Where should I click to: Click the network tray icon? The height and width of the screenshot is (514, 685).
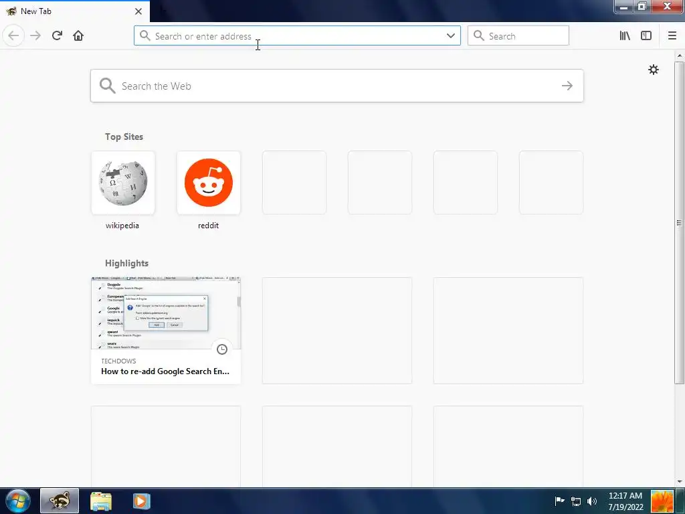pos(576,501)
